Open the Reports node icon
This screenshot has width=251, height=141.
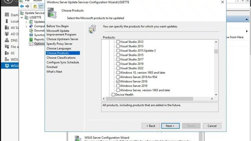click(31, 39)
